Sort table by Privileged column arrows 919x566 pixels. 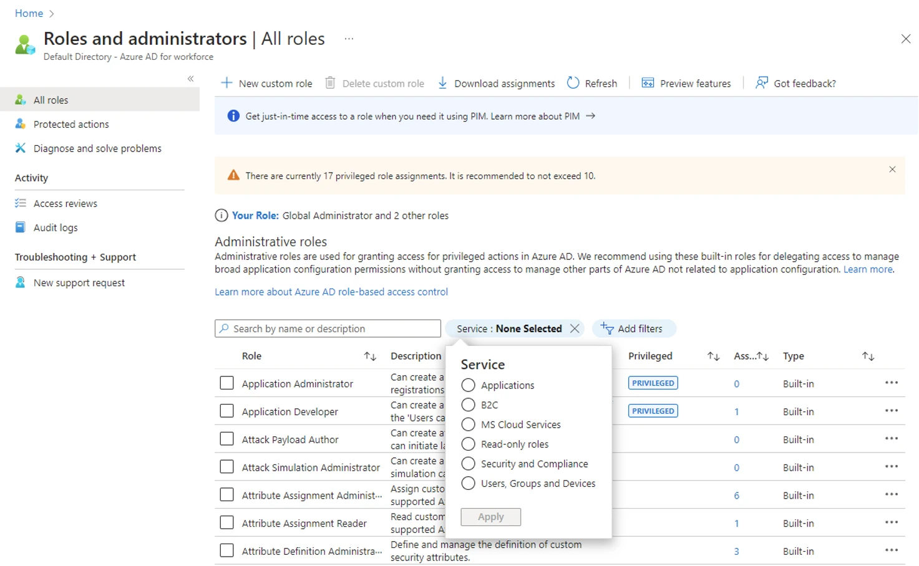point(714,357)
